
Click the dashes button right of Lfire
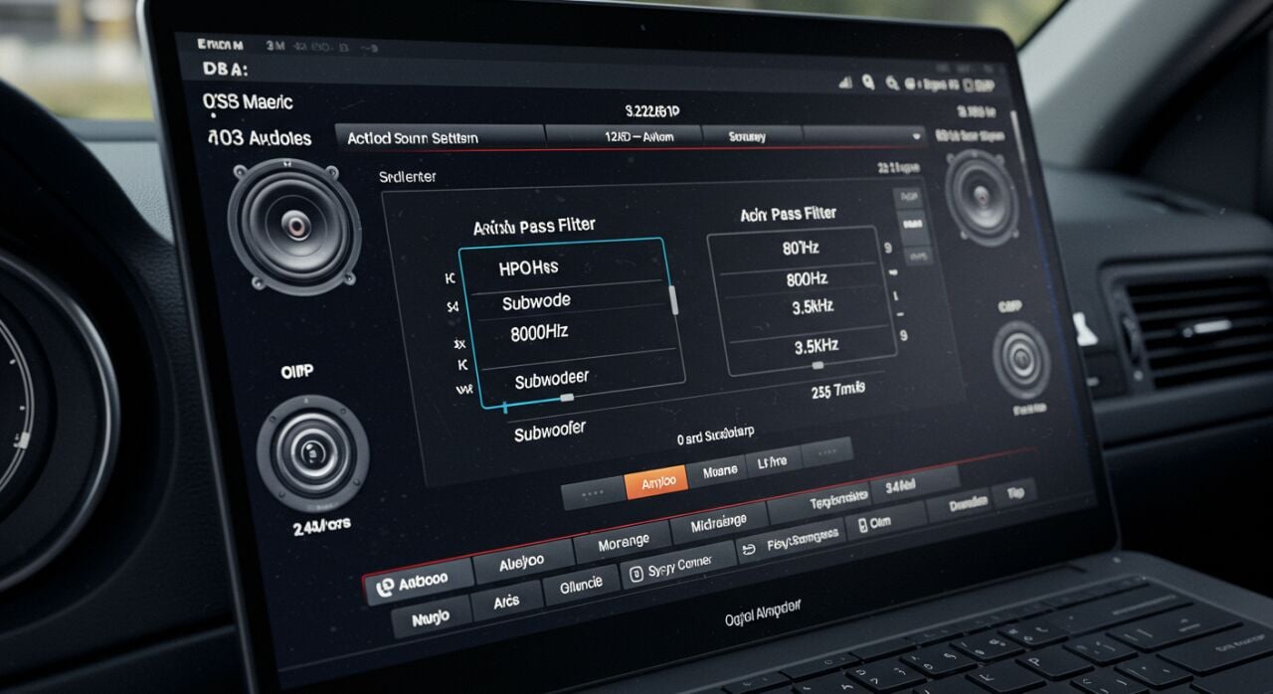point(825,450)
